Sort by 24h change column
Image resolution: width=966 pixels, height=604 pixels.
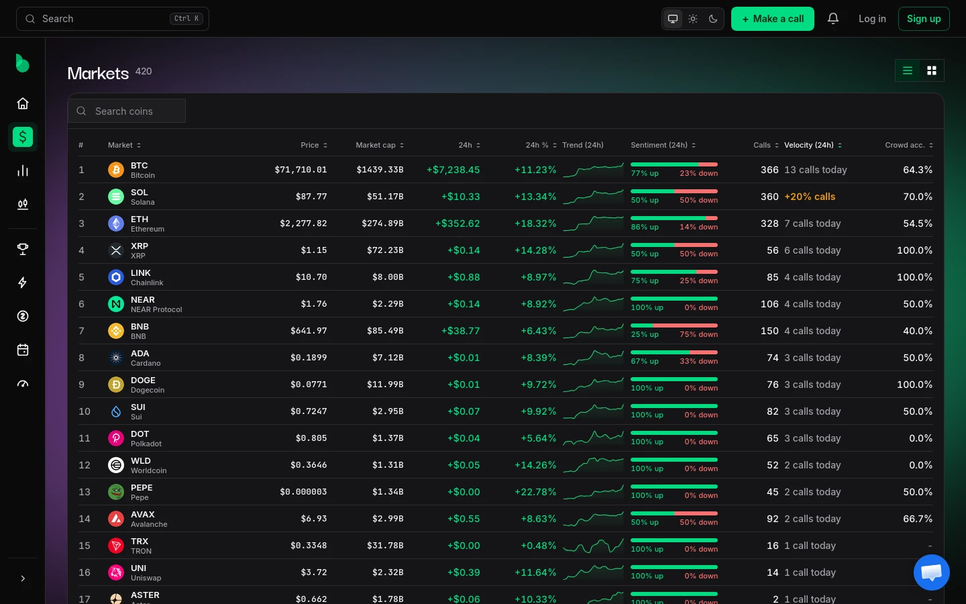tap(470, 145)
